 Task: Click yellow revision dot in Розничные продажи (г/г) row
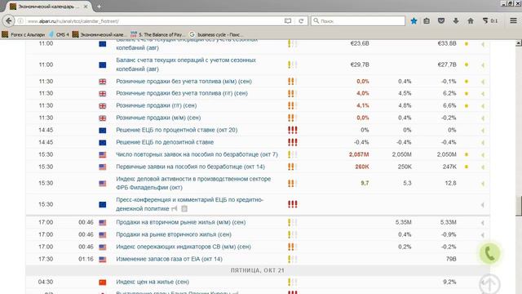[x=467, y=105]
